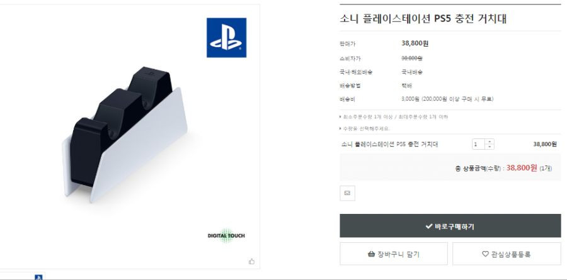Click the product name in option row

coord(389,144)
